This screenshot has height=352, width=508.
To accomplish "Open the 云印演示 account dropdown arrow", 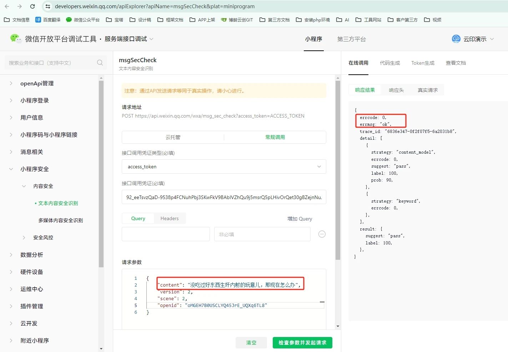I will (492, 39).
